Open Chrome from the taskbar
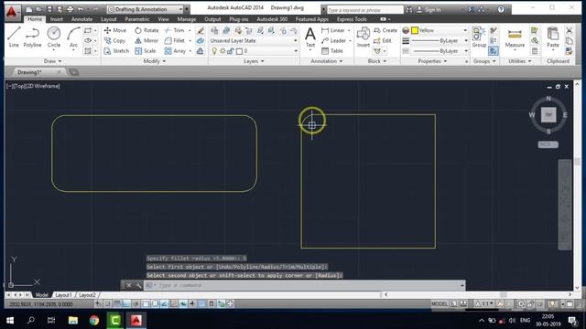This screenshot has width=586, height=329. pyautogui.click(x=94, y=321)
